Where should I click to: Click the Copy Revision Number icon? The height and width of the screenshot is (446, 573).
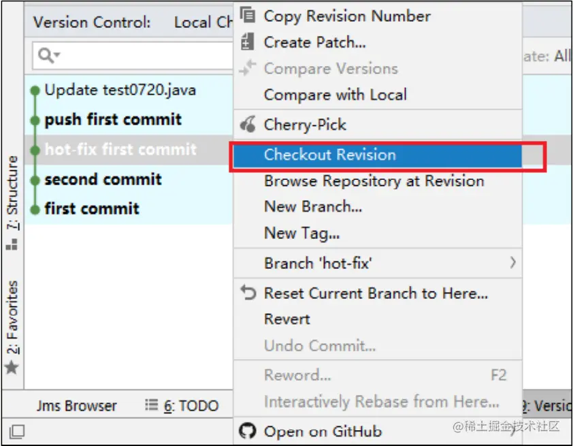[248, 15]
